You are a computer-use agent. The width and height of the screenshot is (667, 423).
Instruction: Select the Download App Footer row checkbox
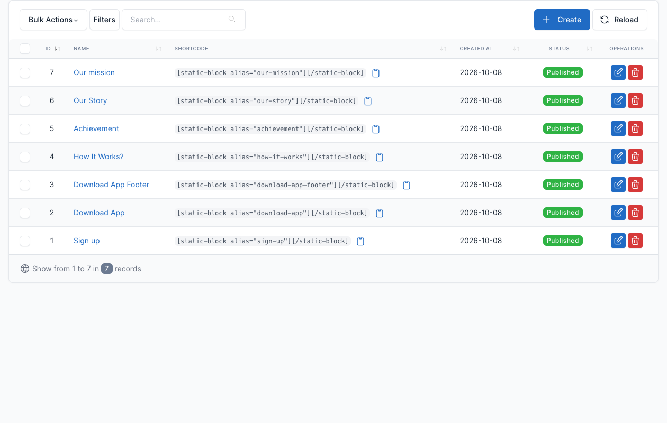25,185
